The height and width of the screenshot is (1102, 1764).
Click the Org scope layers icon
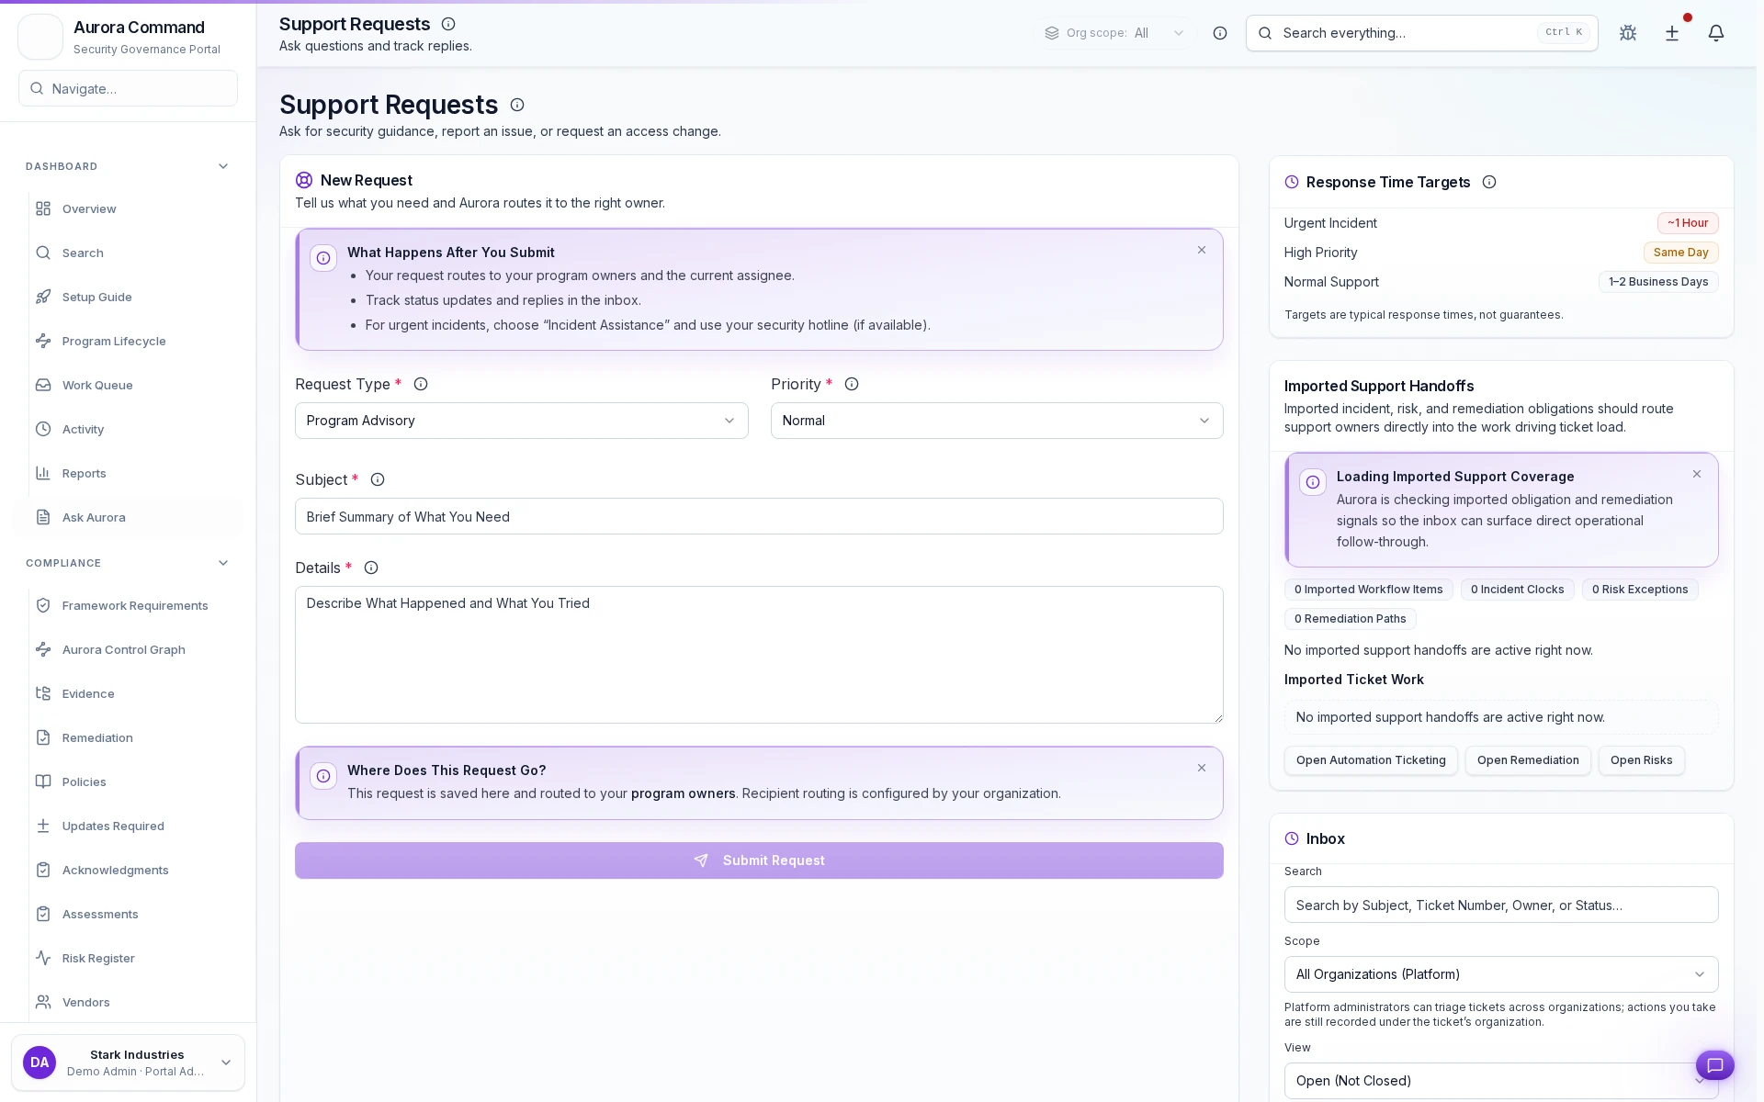(1050, 33)
